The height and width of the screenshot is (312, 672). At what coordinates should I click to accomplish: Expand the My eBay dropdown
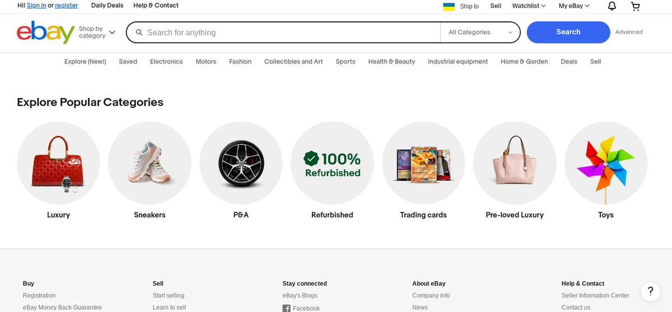coord(574,6)
